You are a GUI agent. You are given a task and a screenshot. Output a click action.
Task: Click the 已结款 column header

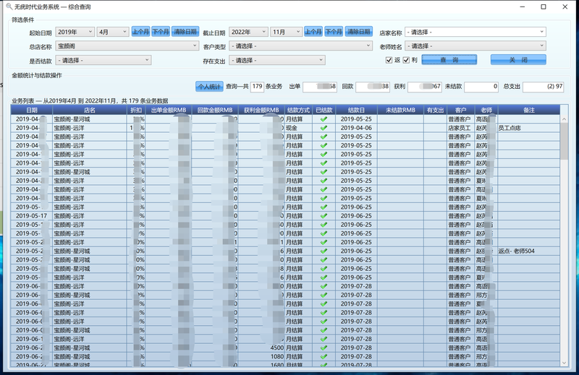[324, 110]
